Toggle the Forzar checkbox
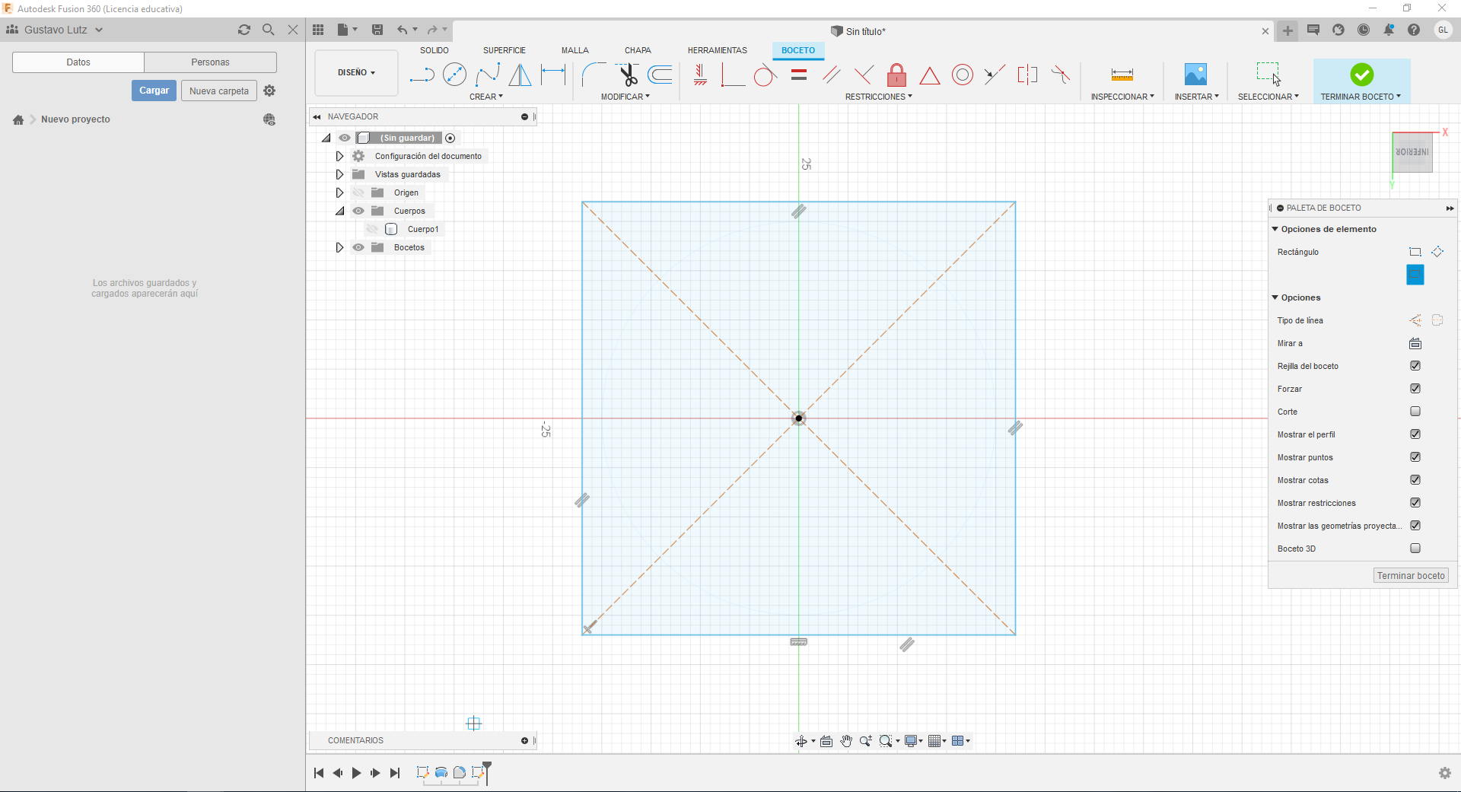This screenshot has width=1461, height=792. click(x=1415, y=389)
